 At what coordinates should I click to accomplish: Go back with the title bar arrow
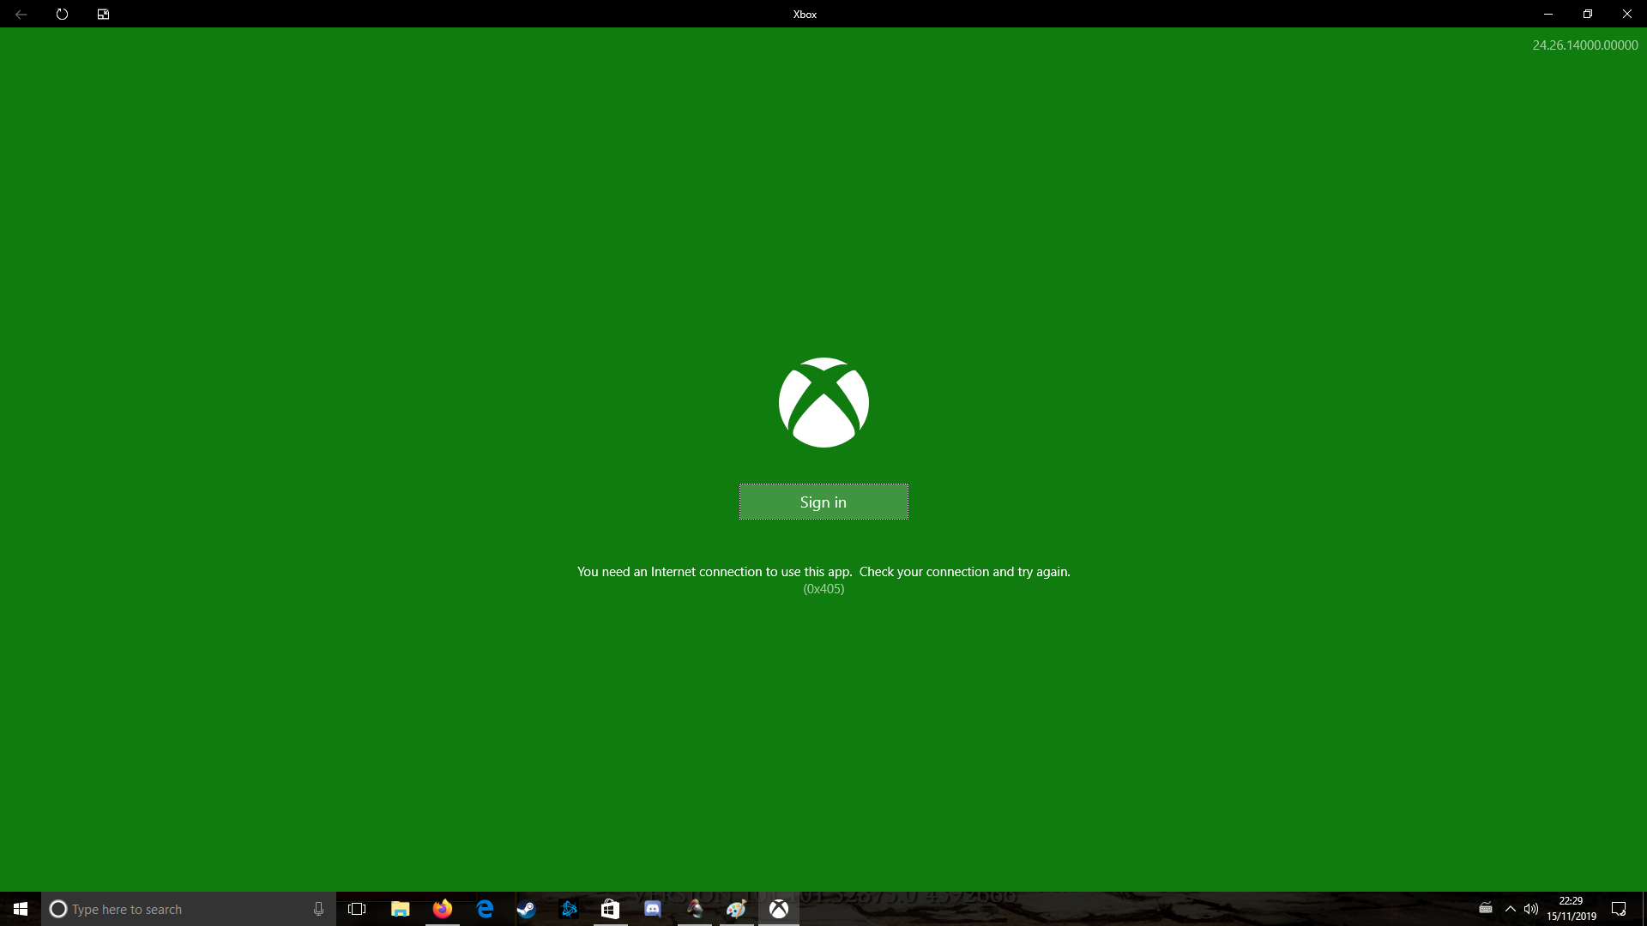(x=21, y=14)
